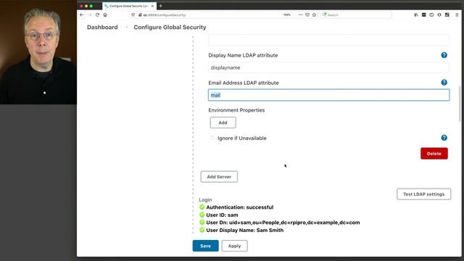The width and height of the screenshot is (464, 261).
Task: Click the green check beside User Display Name
Action: 202,230
